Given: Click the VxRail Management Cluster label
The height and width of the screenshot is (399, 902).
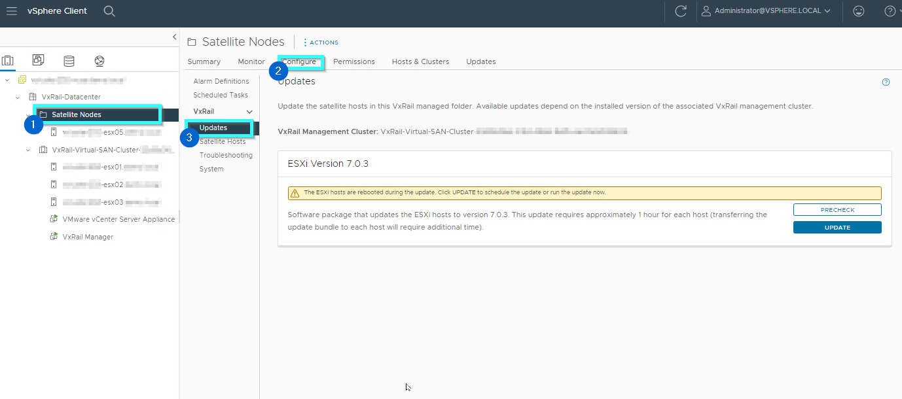Looking at the screenshot, I should click(327, 131).
